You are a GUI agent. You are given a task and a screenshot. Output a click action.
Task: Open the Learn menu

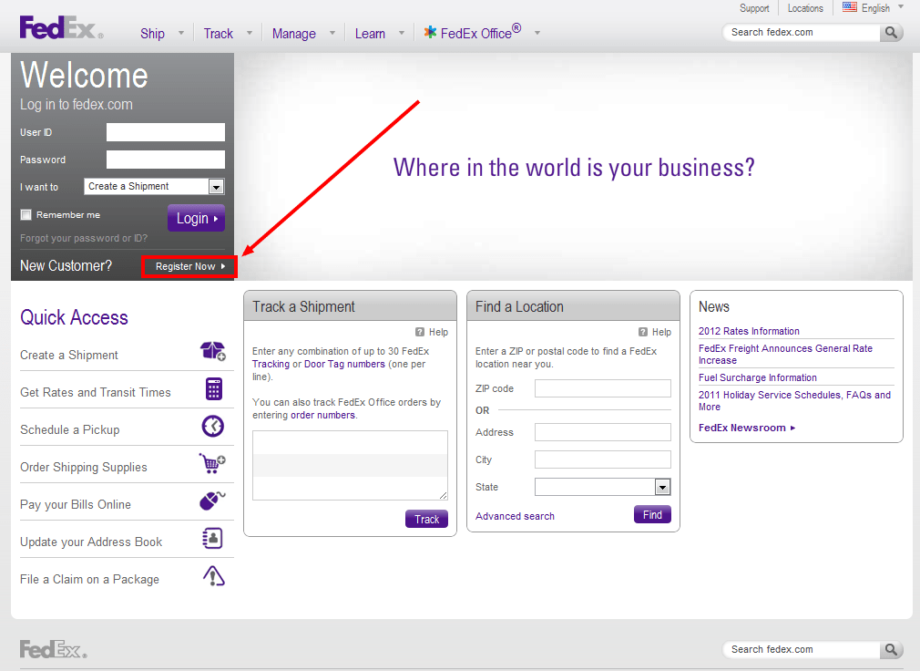click(370, 34)
